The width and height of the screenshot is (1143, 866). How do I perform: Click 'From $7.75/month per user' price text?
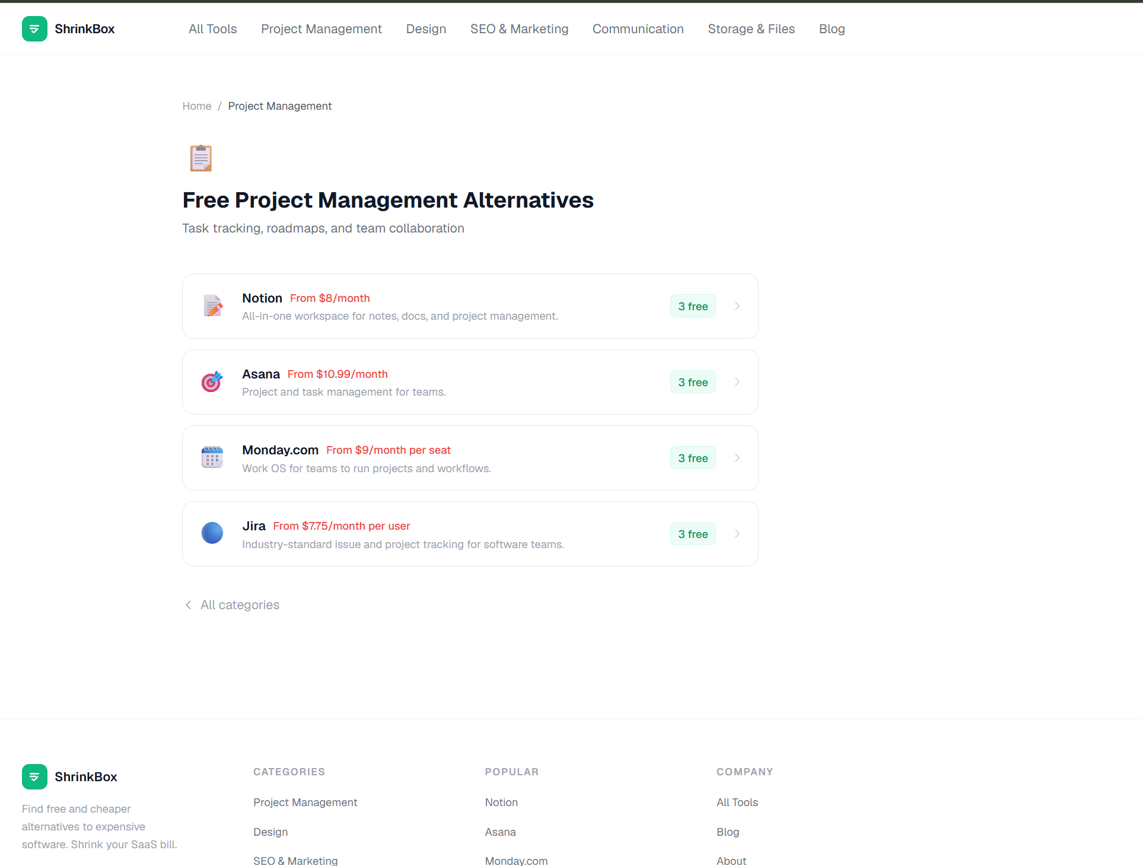point(342,526)
